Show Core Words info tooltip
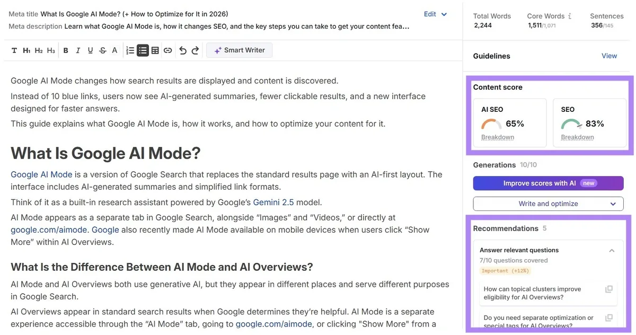636x335 pixels. (570, 16)
